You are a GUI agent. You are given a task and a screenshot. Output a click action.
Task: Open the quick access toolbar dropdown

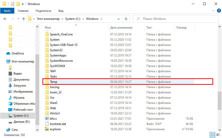click(x=23, y=4)
